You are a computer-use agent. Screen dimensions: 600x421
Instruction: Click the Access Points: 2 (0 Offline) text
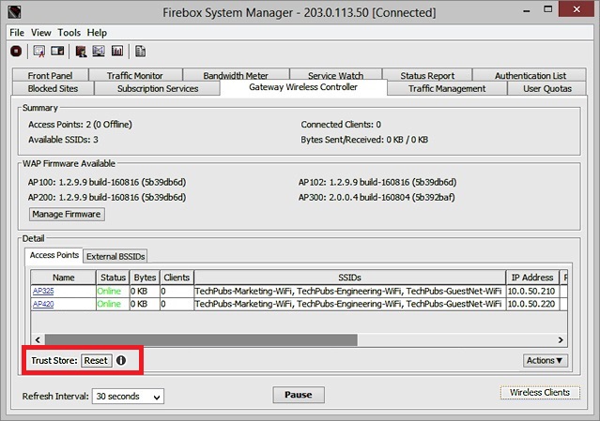80,125
